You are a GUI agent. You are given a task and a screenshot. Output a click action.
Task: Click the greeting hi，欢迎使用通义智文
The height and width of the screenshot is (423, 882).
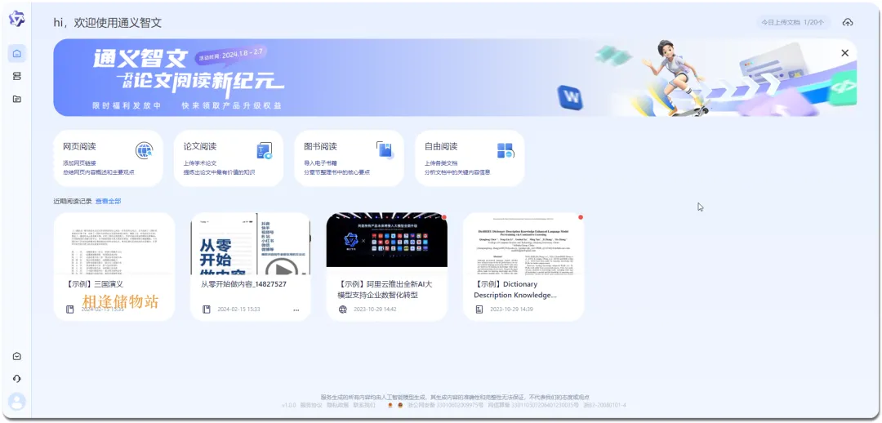(108, 23)
